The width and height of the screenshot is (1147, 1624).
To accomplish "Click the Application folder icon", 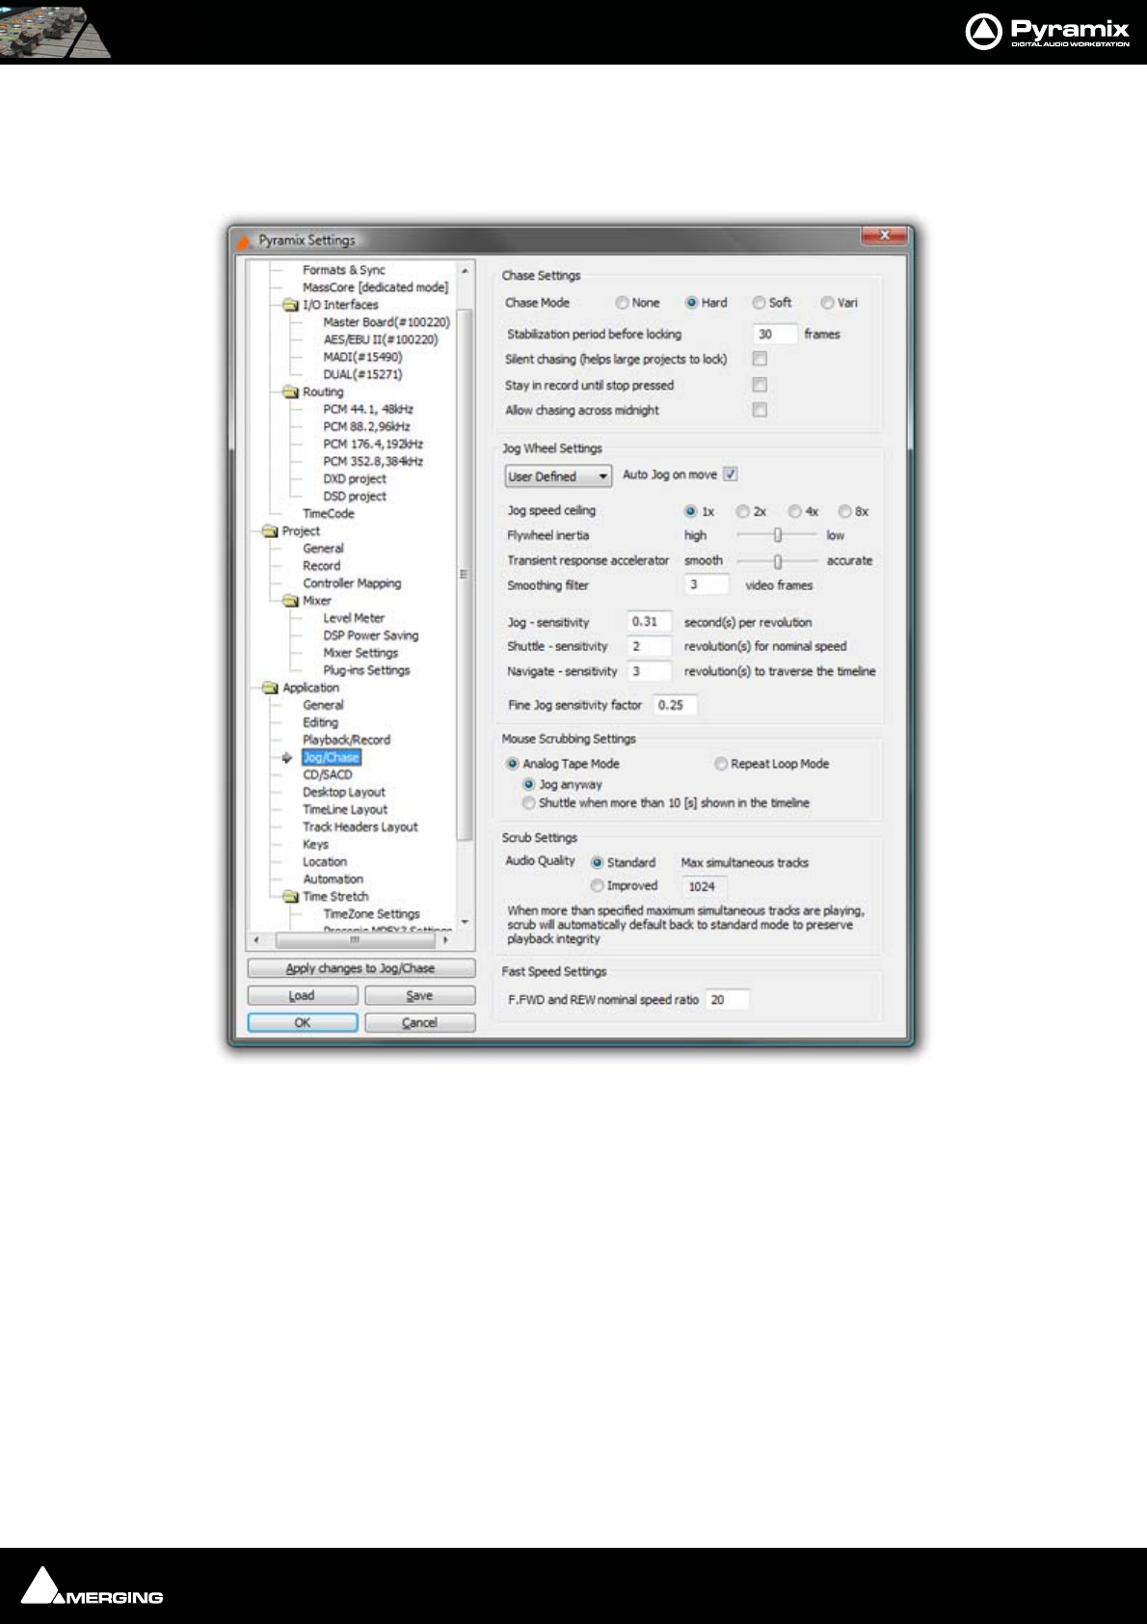I will pos(270,688).
